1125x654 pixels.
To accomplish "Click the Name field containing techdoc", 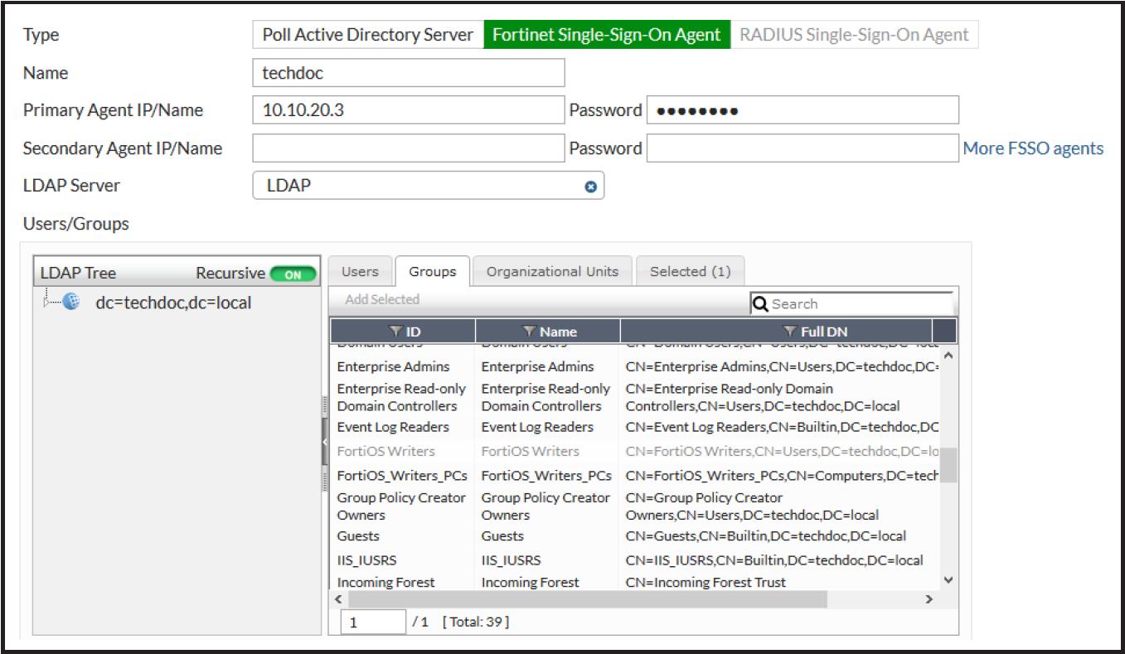I will [409, 73].
